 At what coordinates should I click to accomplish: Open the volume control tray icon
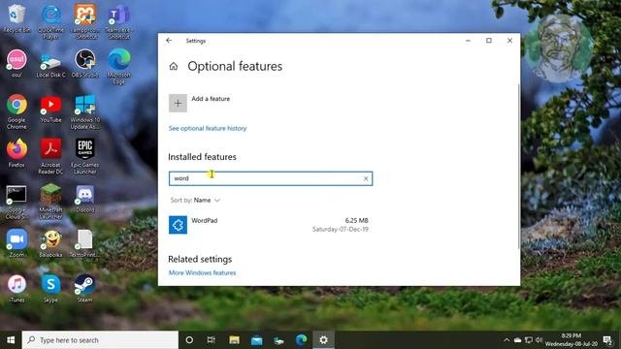coord(539,340)
